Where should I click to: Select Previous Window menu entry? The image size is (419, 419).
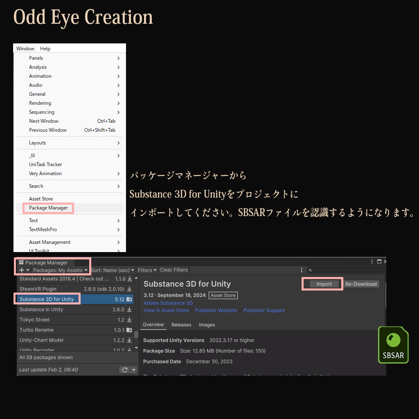[70, 130]
